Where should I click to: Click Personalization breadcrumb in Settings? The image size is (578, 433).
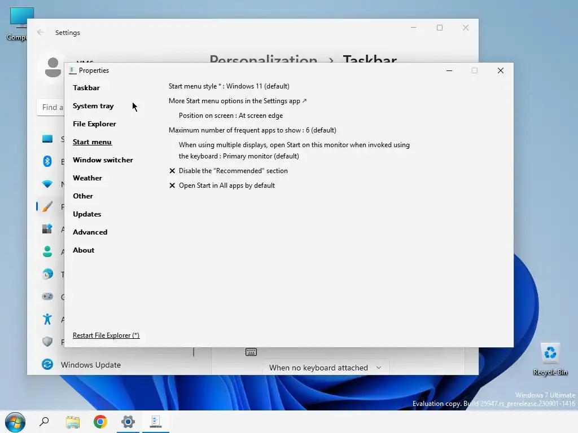tap(263, 59)
